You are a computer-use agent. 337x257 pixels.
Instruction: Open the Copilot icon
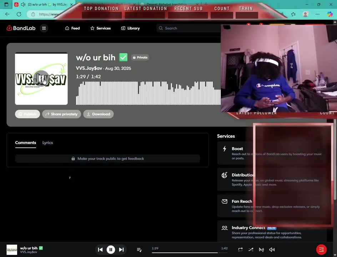pyautogui.click(x=330, y=14)
